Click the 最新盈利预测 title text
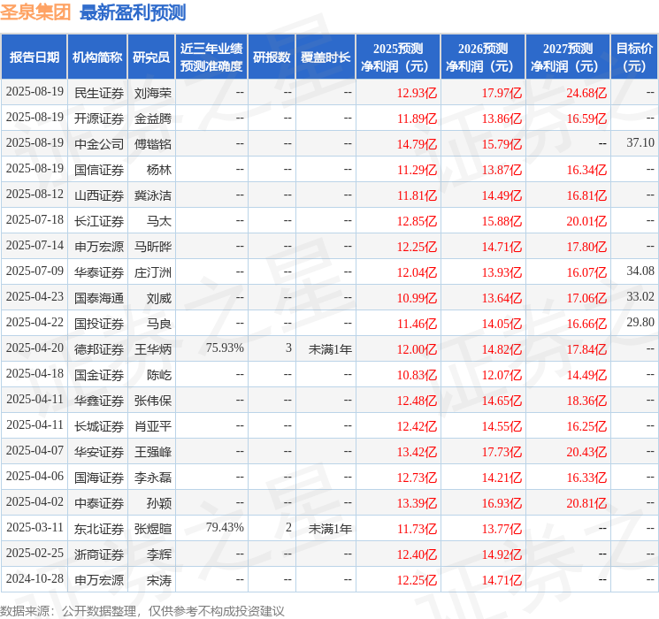Image resolution: width=659 pixels, height=619 pixels. (133, 12)
